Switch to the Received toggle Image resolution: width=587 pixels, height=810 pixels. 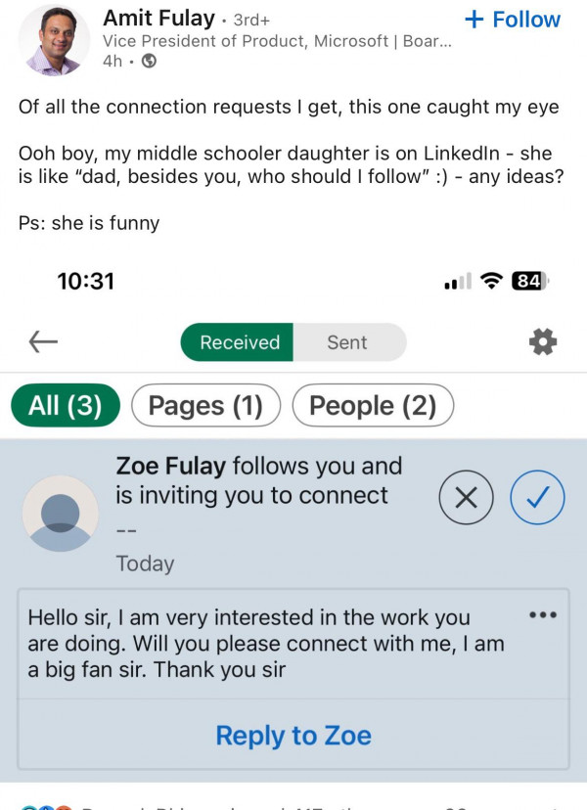pos(240,342)
